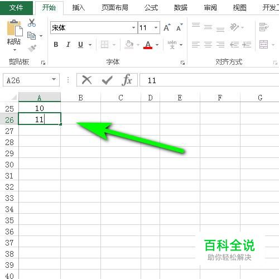Viewport: 279px width, 279px height.
Task: Cancel the cell entry with the X button
Action: 86,80
